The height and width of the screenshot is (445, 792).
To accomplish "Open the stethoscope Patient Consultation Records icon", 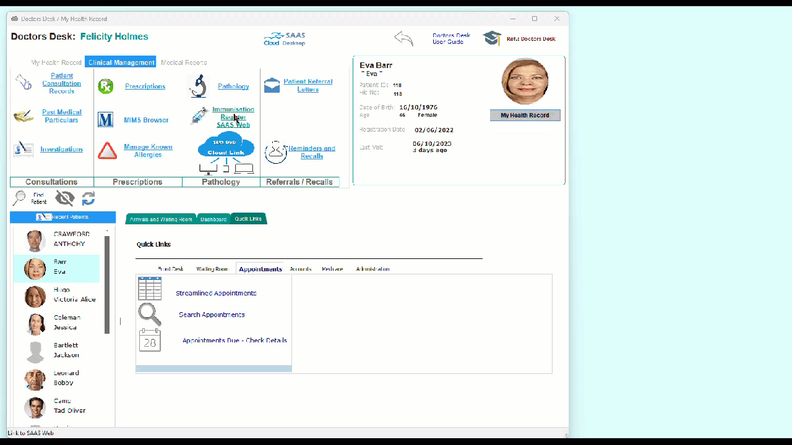I will (x=23, y=82).
